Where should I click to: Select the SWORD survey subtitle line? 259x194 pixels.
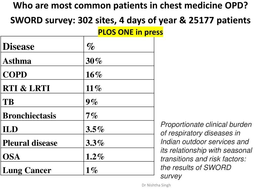[130, 20]
